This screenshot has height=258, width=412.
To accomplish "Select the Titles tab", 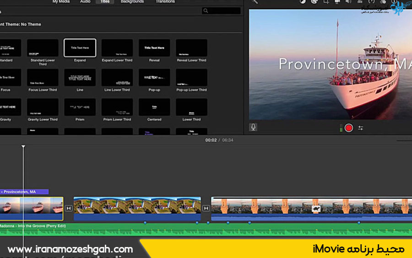I will pos(105,1).
